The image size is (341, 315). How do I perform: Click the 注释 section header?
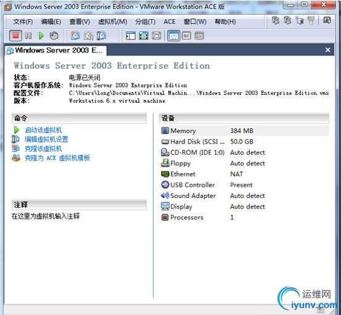[79, 205]
